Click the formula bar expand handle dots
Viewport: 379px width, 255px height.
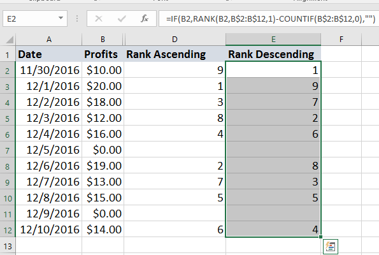pos(77,18)
